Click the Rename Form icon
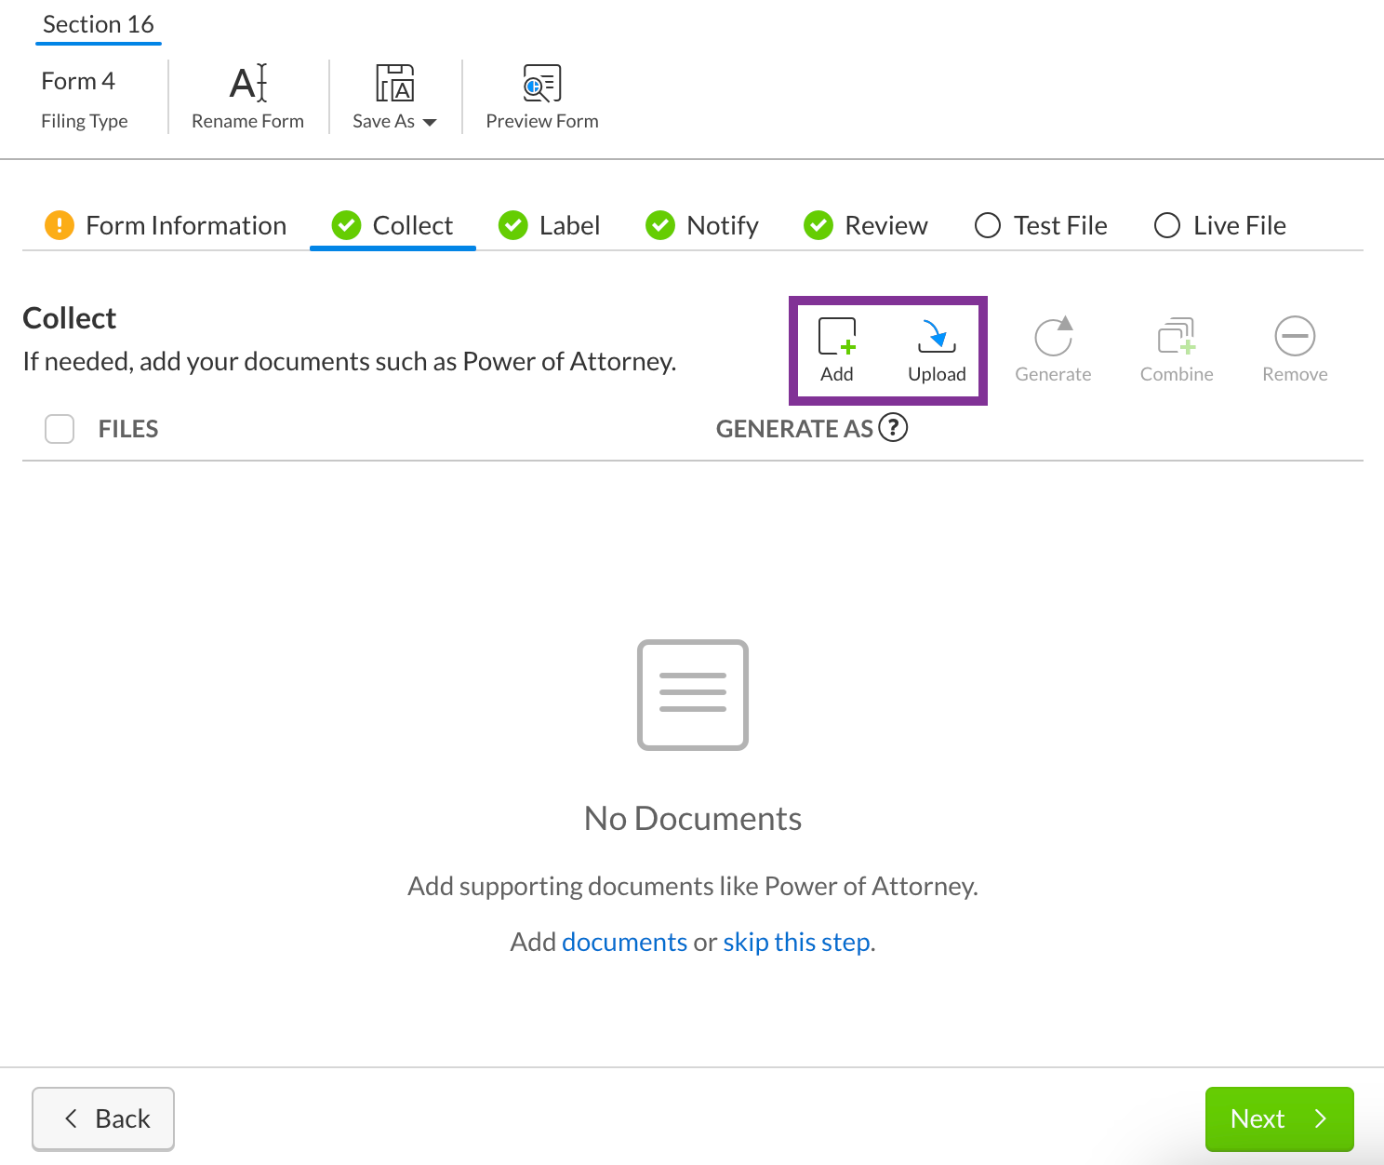 click(x=247, y=84)
